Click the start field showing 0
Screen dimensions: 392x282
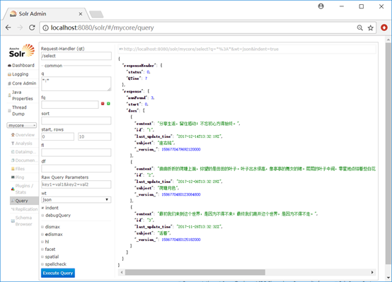pyautogui.click(x=58, y=136)
